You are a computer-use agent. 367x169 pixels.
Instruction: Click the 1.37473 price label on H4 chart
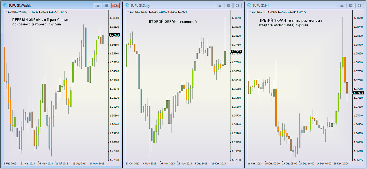point(358,93)
